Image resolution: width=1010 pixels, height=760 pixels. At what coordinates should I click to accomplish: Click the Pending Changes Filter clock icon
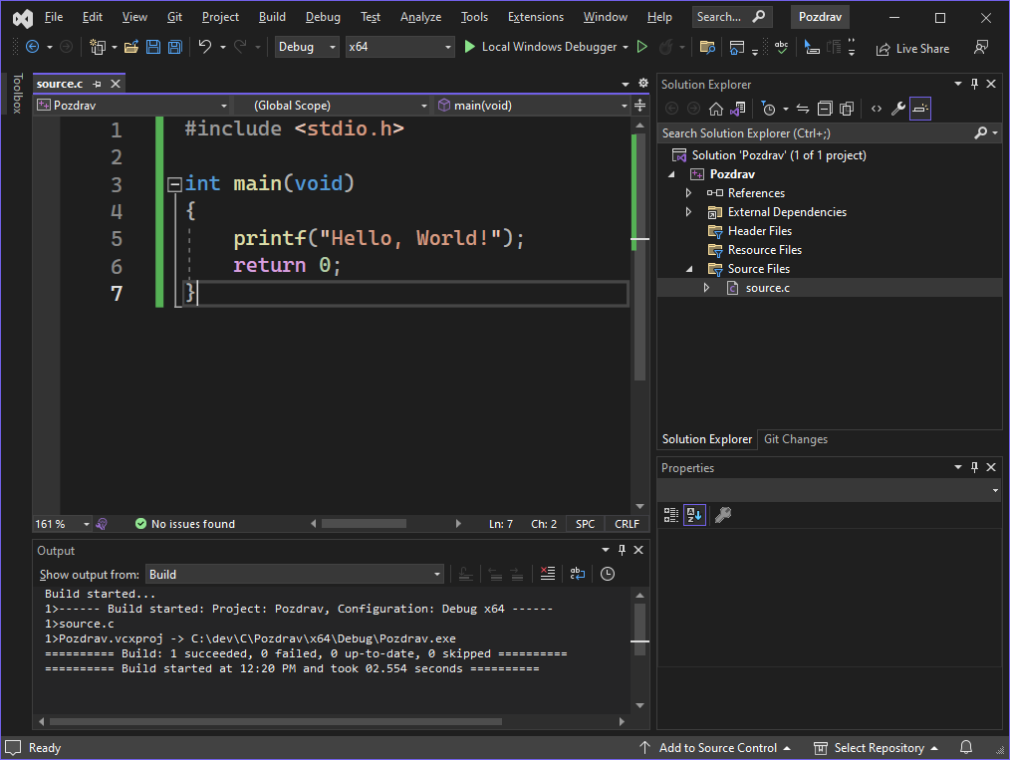coord(768,109)
